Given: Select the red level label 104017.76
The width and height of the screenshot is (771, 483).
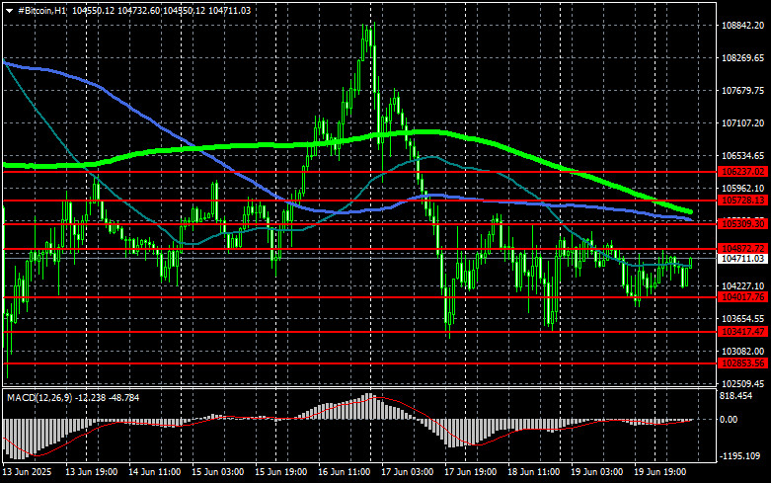Looking at the screenshot, I should (x=743, y=297).
